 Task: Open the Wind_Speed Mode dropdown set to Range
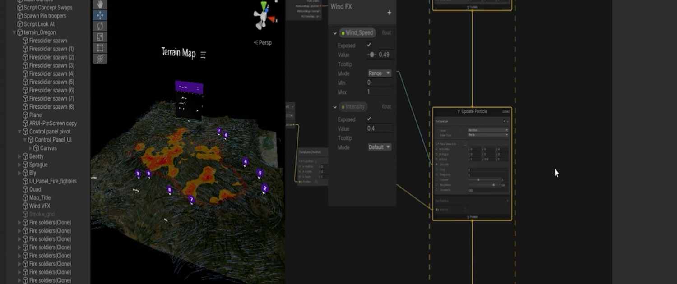[x=379, y=73]
